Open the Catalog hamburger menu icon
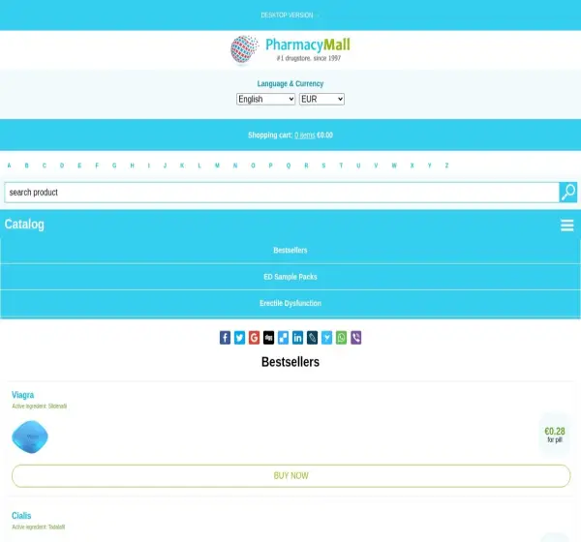581x542 pixels. [566, 225]
